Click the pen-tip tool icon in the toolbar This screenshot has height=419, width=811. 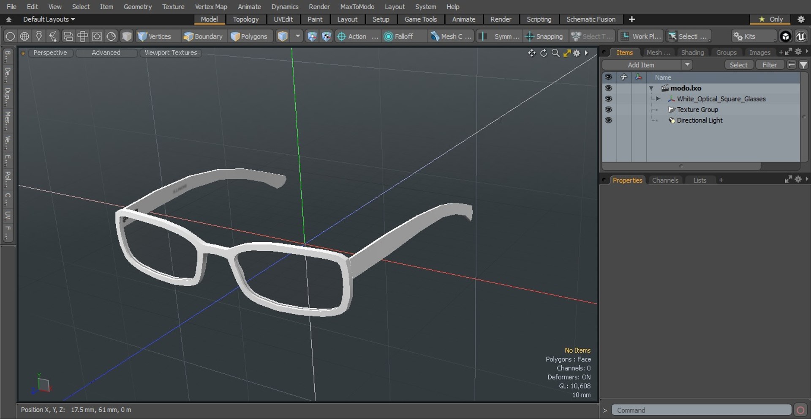pyautogui.click(x=39, y=36)
